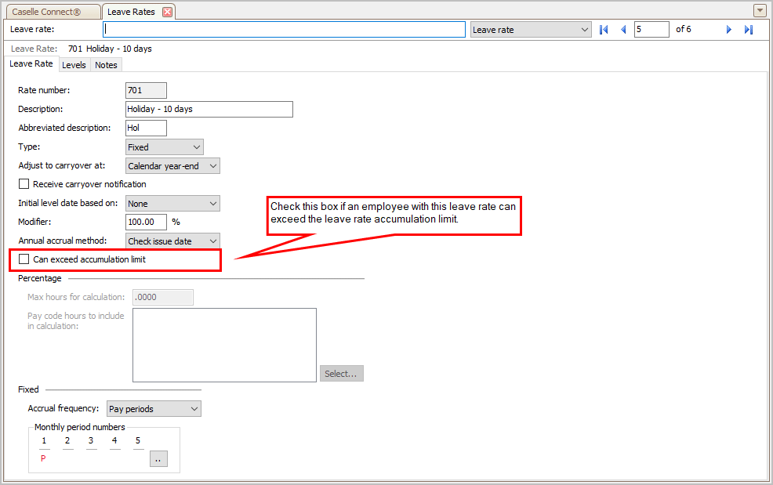Expand the Type dropdown
Image resolution: width=773 pixels, height=485 pixels.
tap(164, 147)
